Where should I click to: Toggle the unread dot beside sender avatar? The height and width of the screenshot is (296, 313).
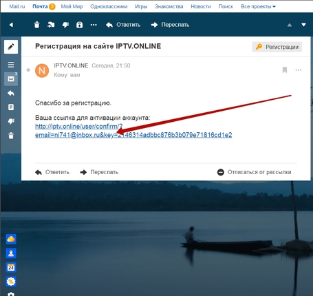coord(28,70)
